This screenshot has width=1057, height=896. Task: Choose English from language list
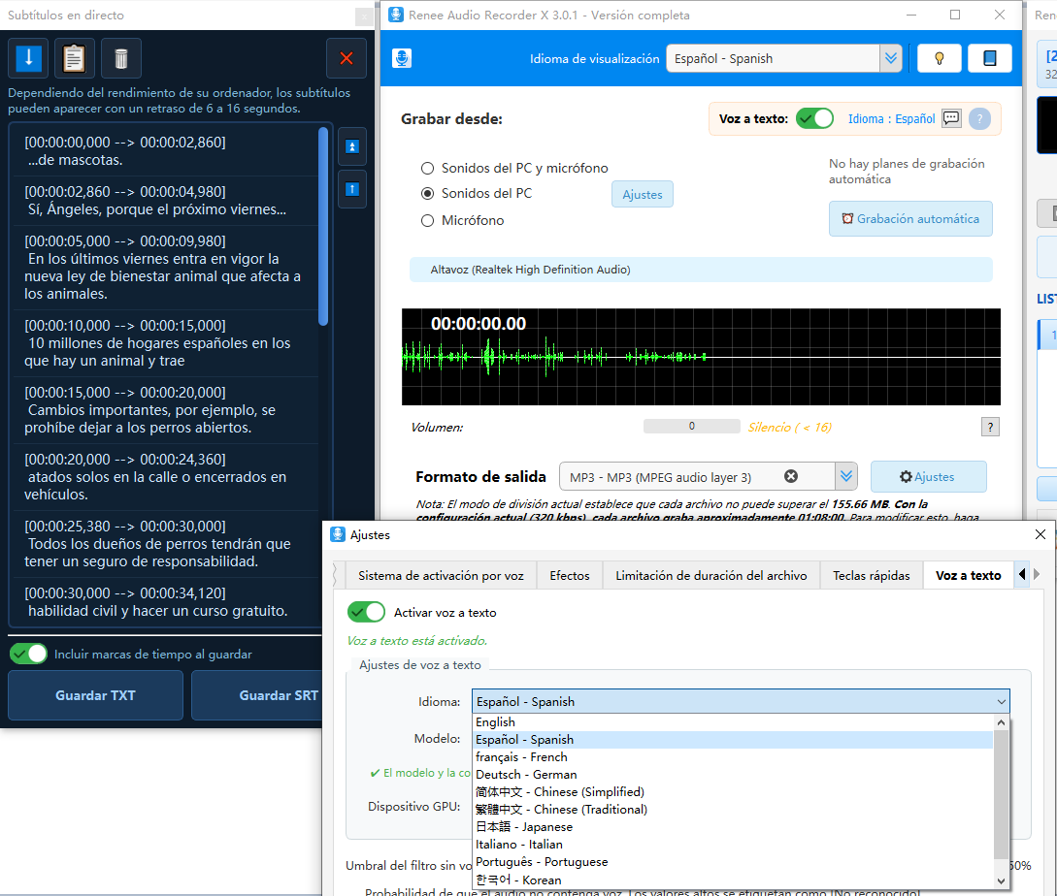[733, 721]
